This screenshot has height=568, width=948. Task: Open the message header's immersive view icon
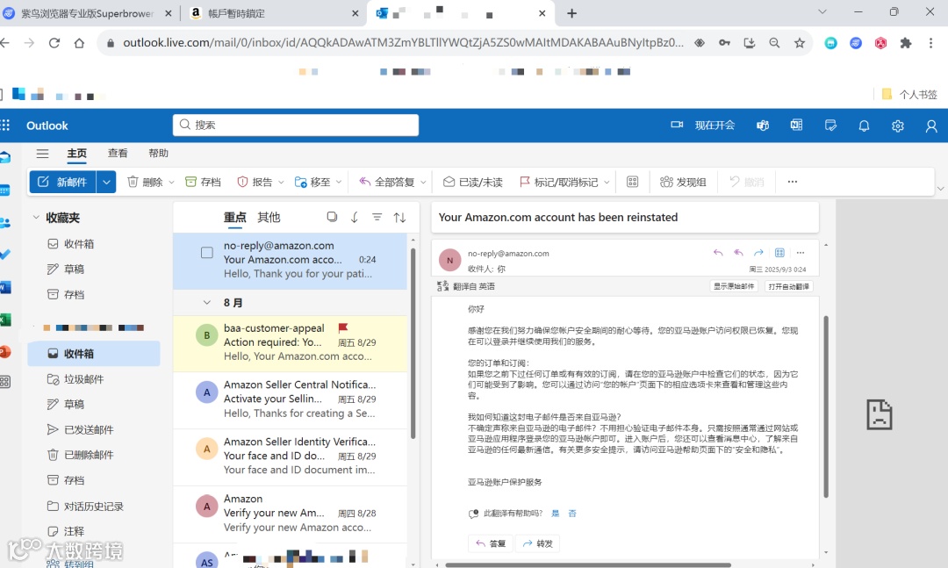780,252
